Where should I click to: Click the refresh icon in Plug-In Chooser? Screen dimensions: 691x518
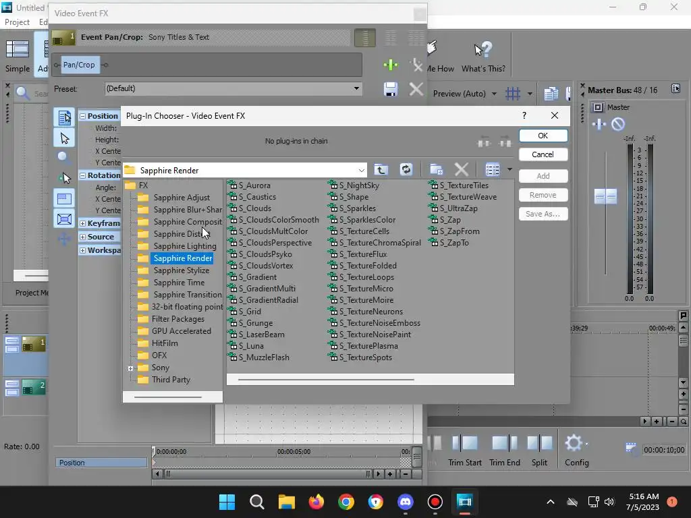pyautogui.click(x=406, y=169)
